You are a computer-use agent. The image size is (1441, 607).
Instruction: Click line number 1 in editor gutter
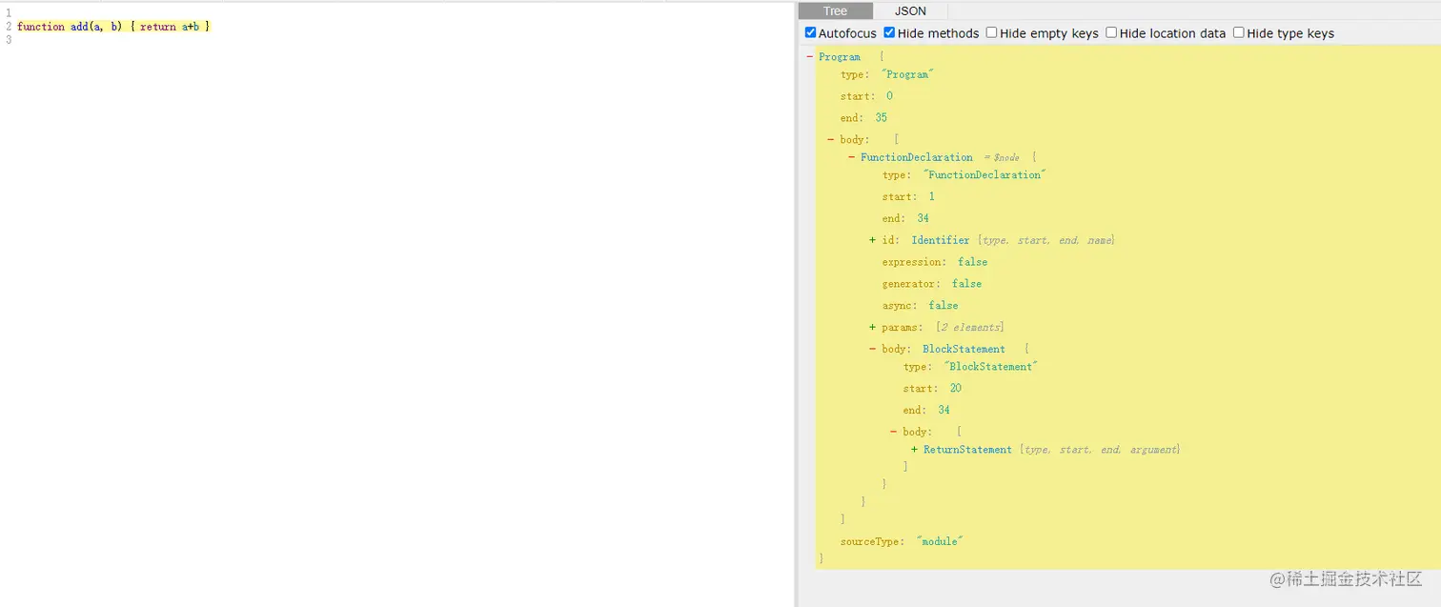tap(8, 13)
